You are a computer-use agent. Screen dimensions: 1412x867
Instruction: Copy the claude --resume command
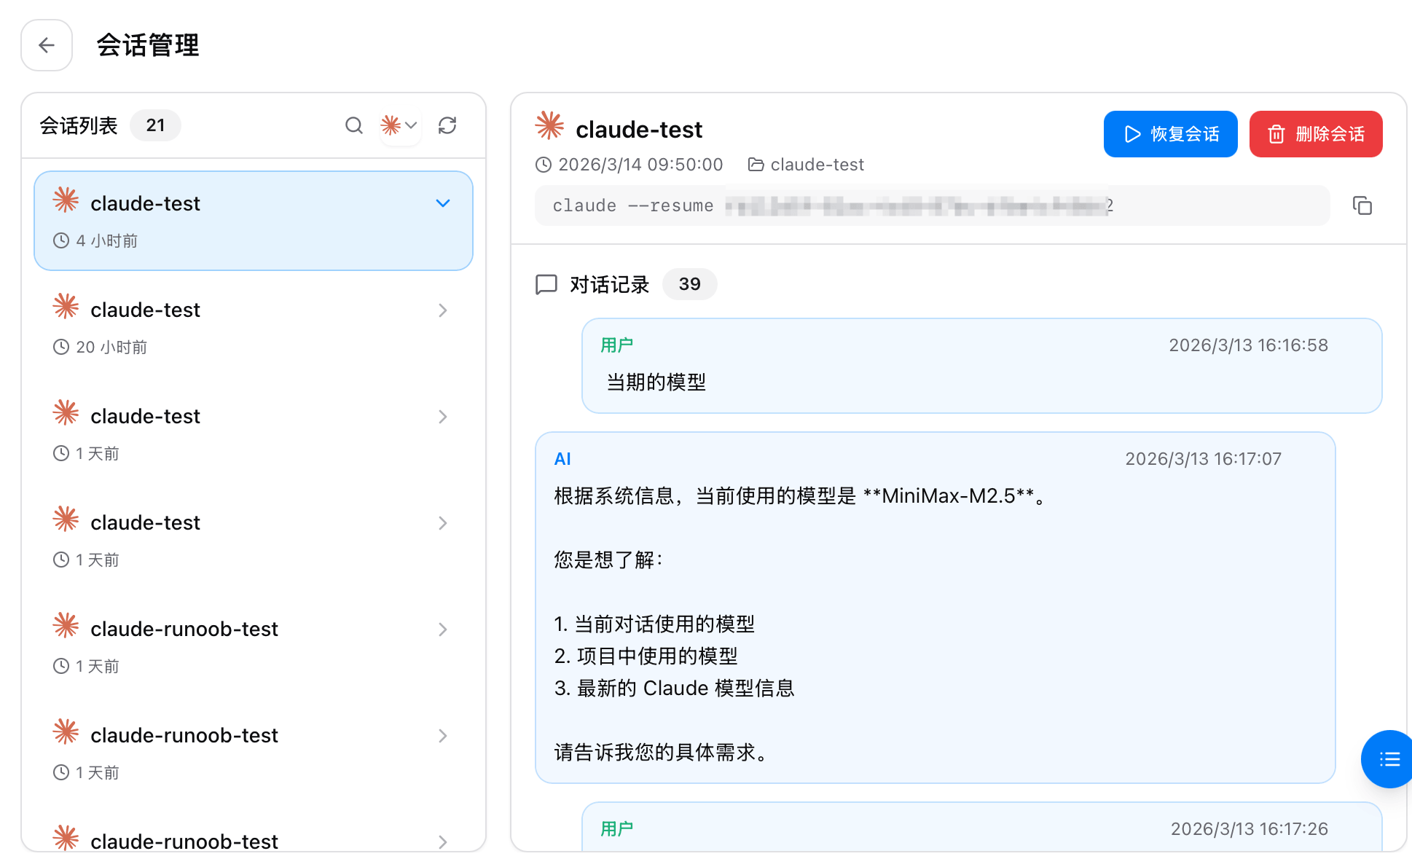click(1363, 205)
